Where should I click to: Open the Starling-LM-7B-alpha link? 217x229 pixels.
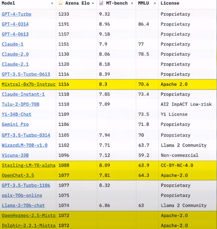tap(28, 165)
